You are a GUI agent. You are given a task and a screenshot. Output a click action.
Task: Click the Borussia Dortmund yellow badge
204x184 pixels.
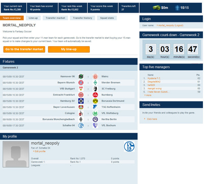click(95, 101)
